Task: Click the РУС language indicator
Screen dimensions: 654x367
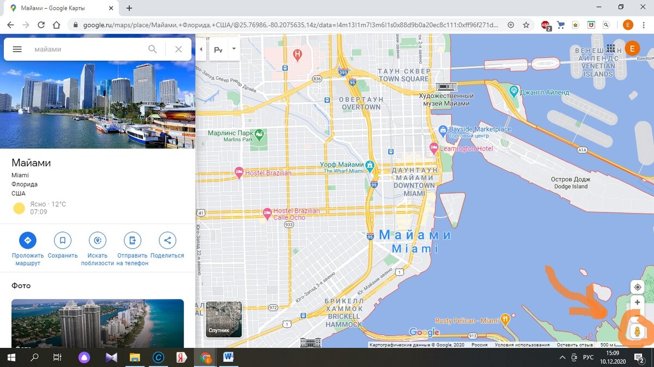Action: (588, 358)
